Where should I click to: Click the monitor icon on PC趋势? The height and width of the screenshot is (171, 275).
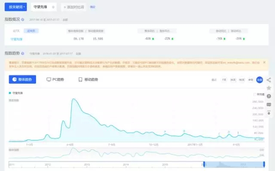coord(49,79)
